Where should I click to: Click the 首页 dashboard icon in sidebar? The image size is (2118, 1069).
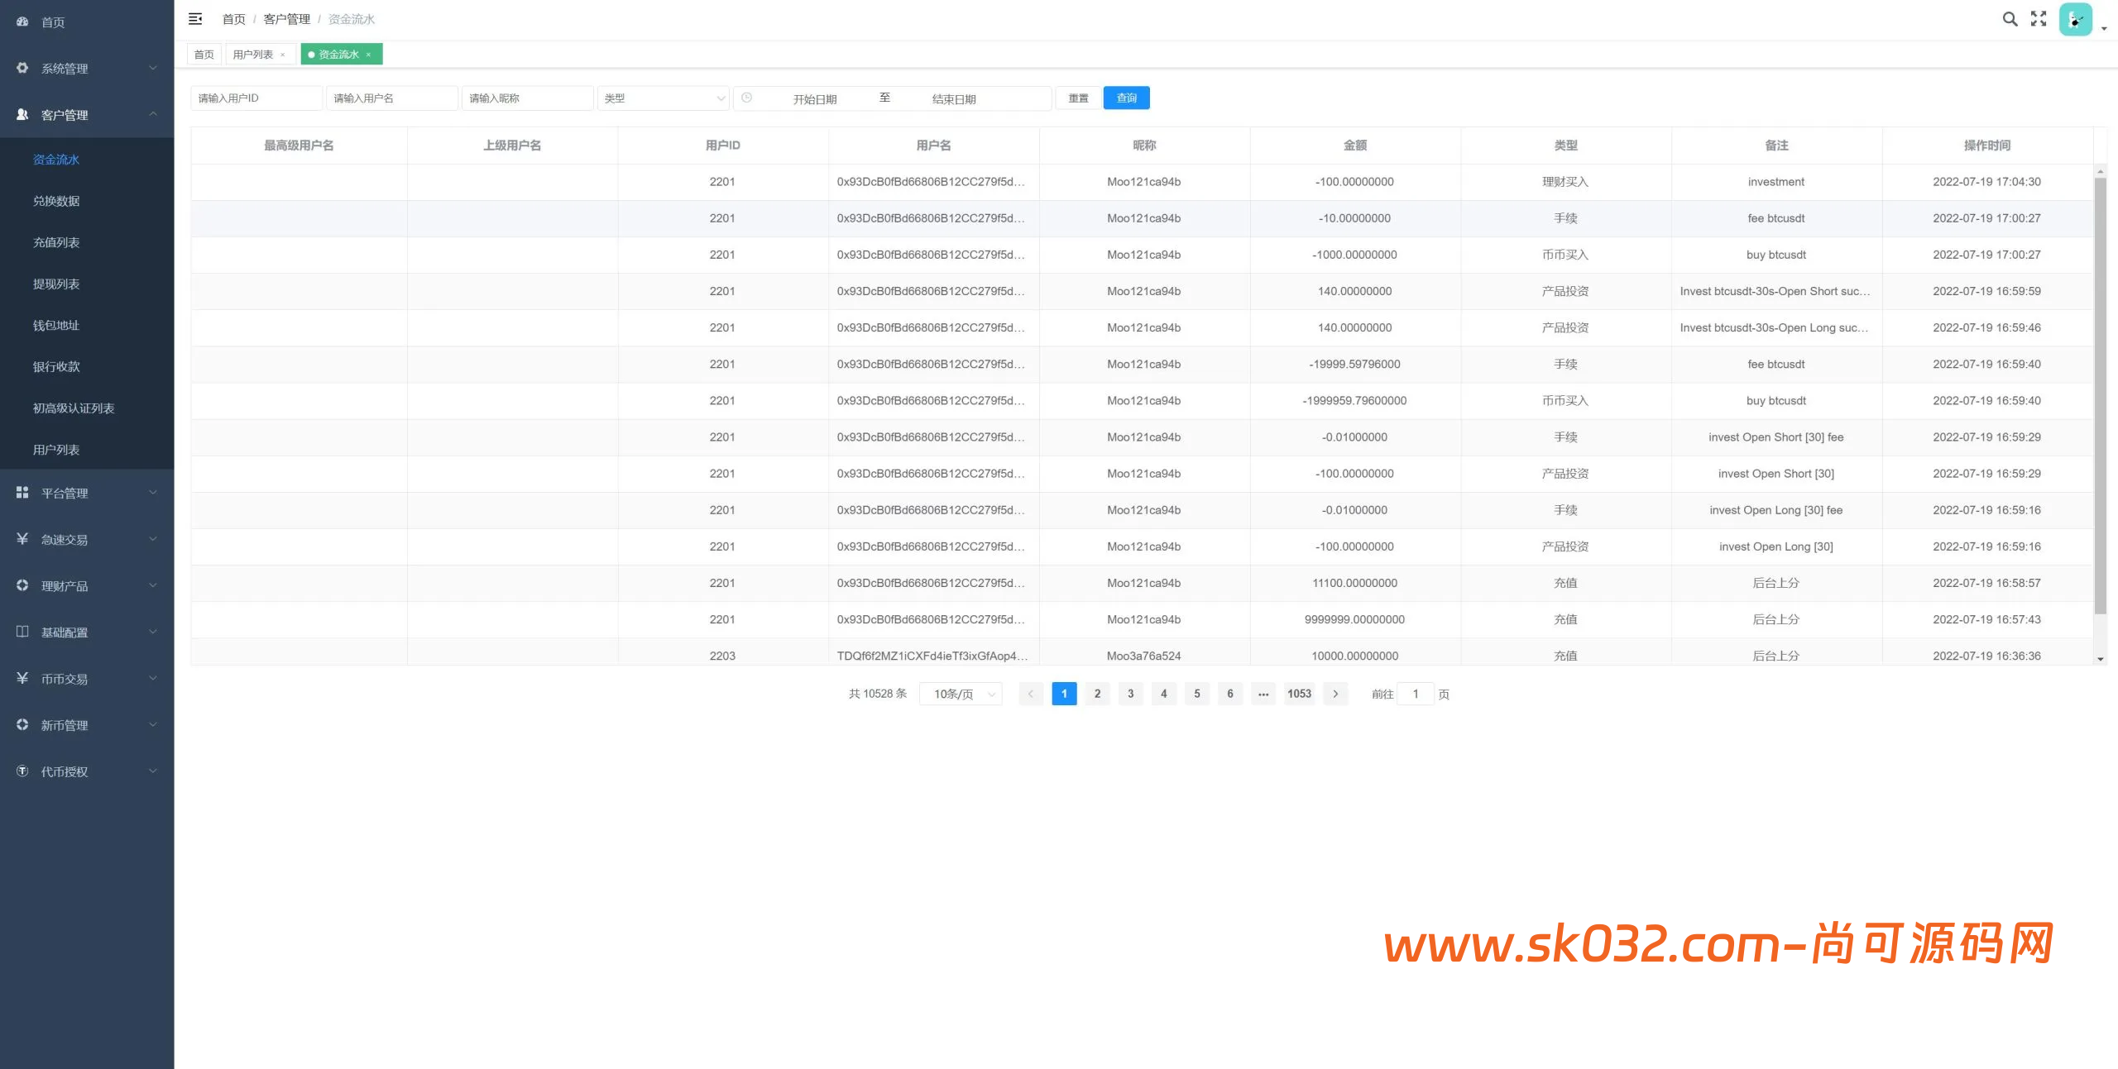[x=22, y=21]
